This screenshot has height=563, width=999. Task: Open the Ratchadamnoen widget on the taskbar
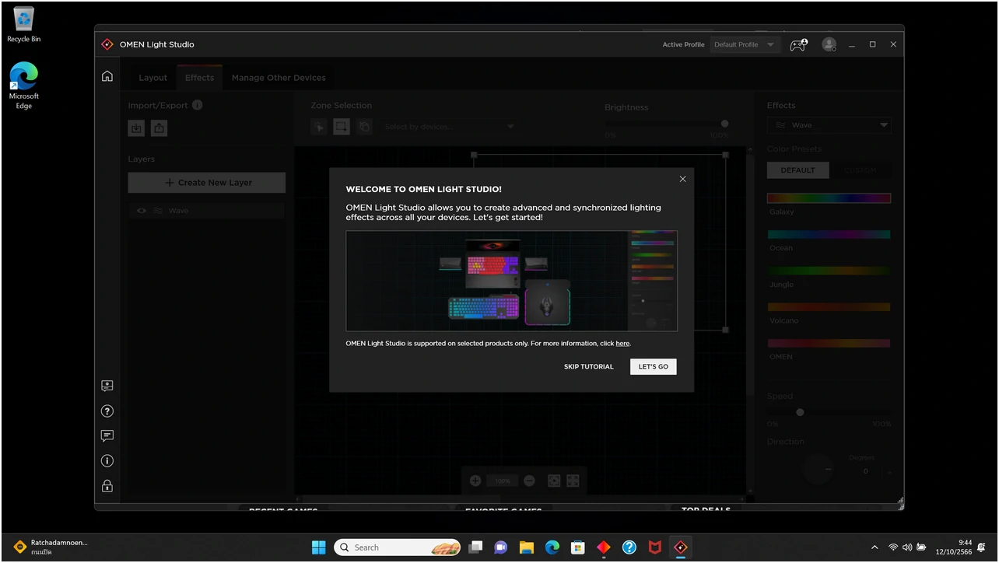[51, 547]
